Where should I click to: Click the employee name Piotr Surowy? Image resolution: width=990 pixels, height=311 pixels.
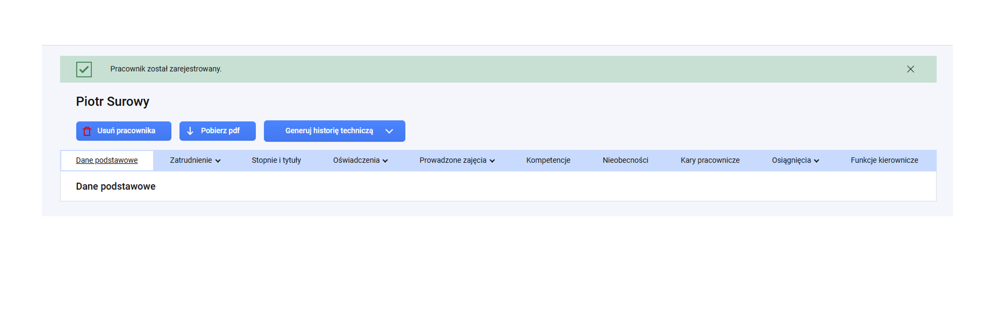pos(112,101)
